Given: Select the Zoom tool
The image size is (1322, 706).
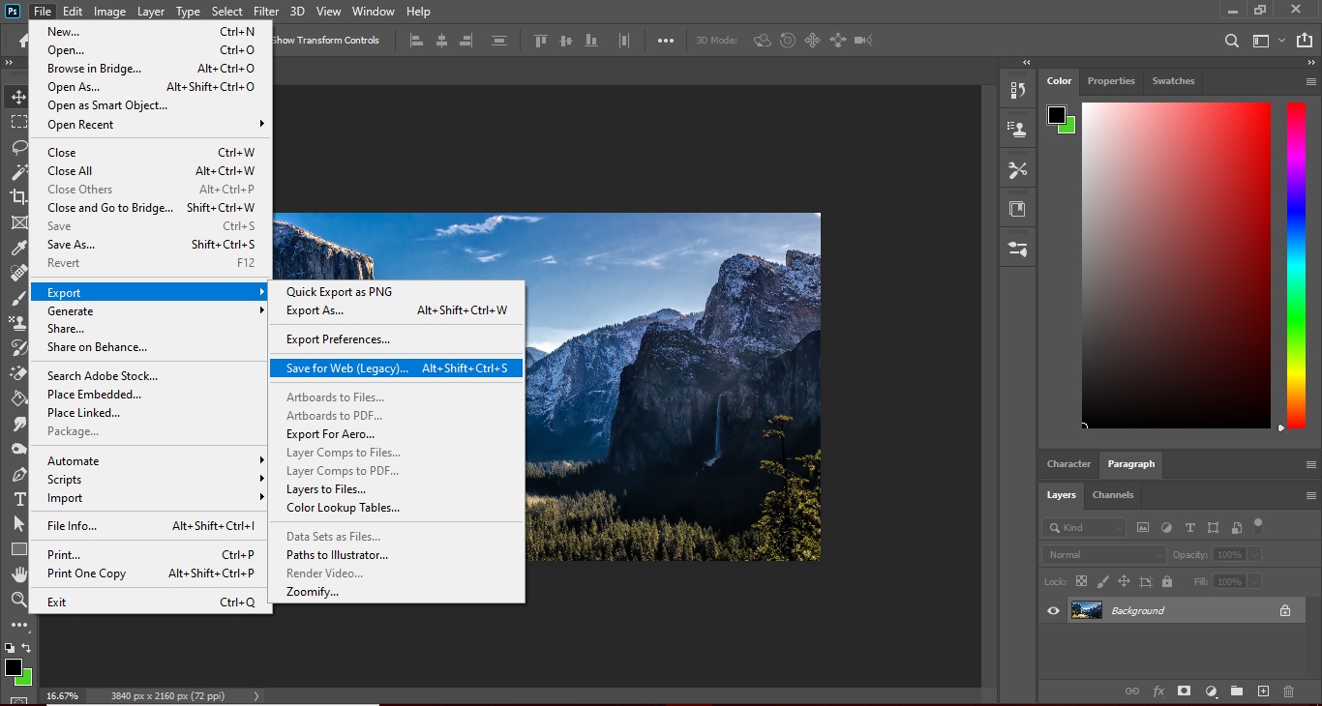Looking at the screenshot, I should [18, 600].
